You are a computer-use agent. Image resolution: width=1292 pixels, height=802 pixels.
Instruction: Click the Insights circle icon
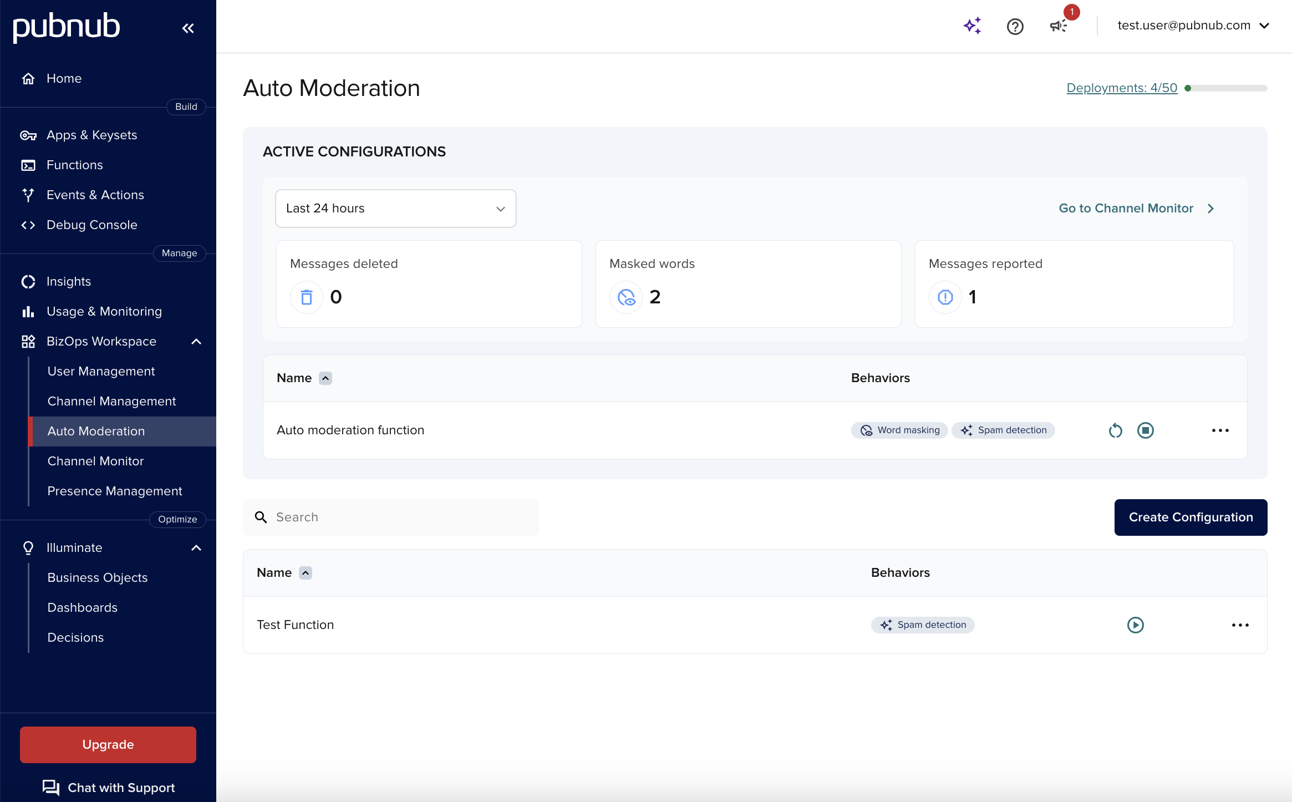tap(28, 282)
